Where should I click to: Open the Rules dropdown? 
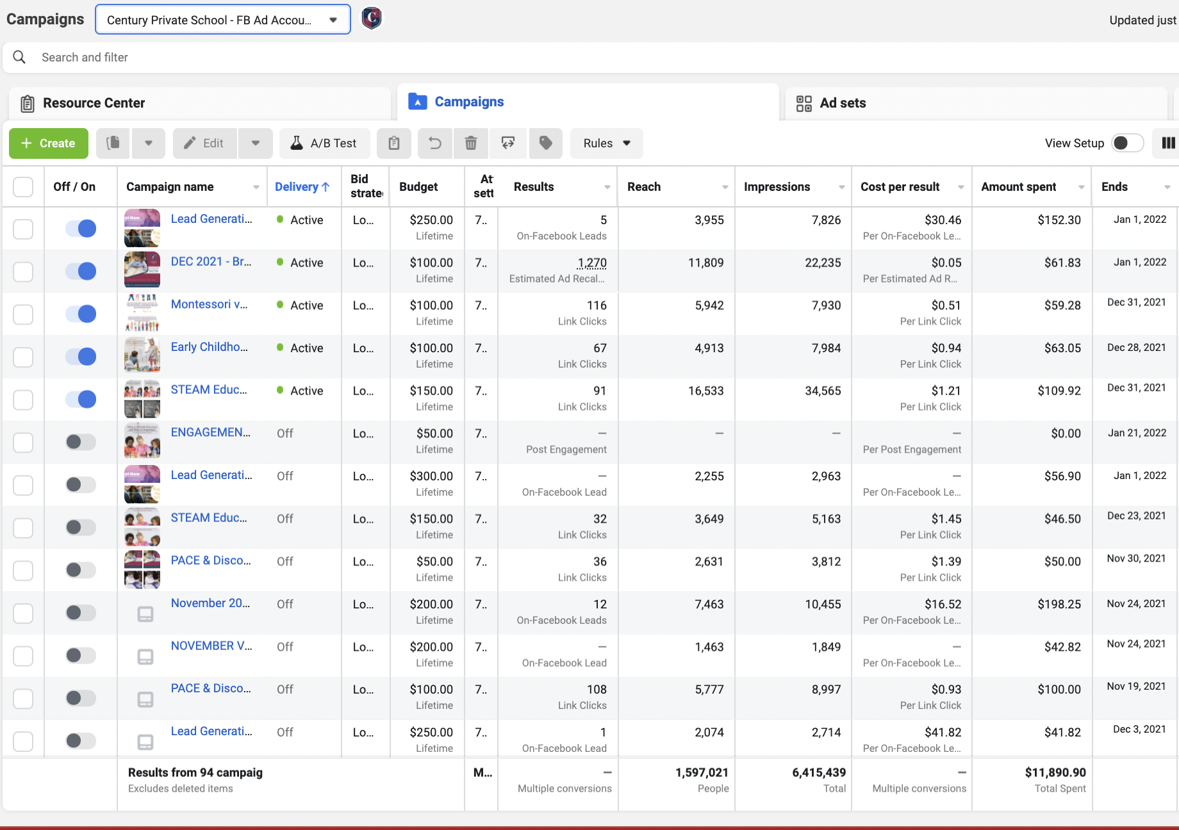point(607,143)
